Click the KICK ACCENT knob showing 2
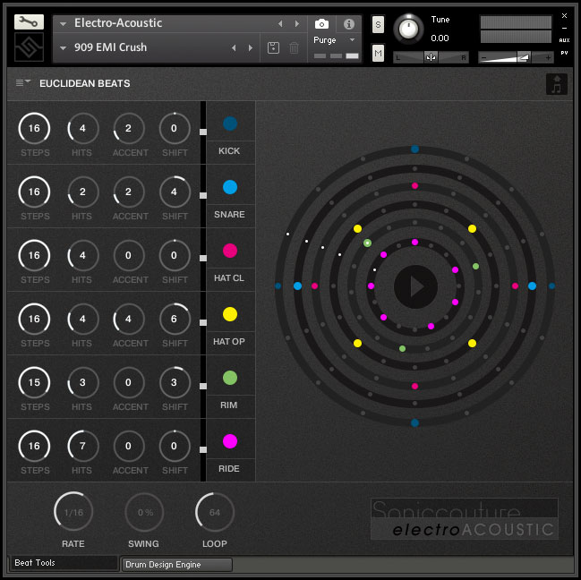 128,128
